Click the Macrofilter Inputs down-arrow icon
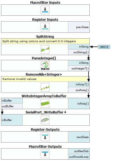 point(45,10)
